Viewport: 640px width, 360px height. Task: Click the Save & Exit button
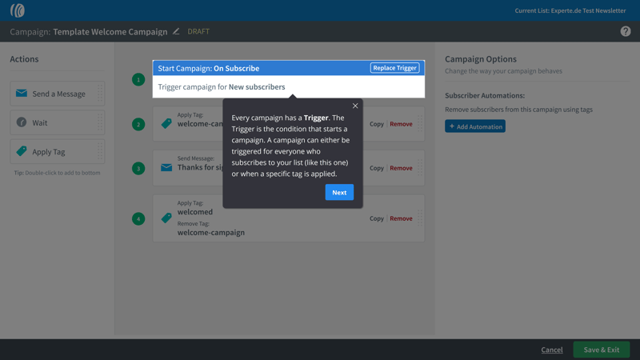(x=601, y=350)
